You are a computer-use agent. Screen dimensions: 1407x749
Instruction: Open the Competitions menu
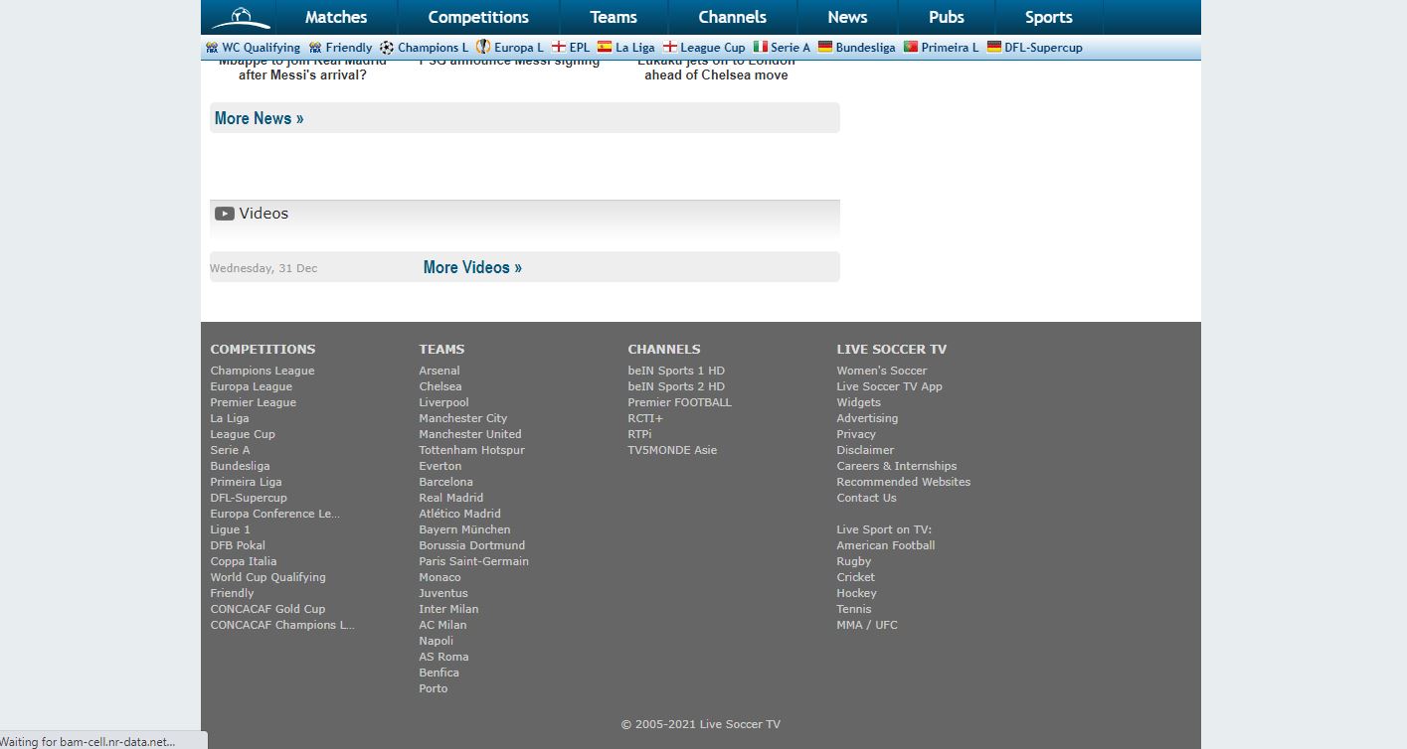[x=478, y=17]
